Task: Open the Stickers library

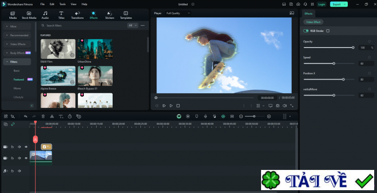Action: (109, 15)
